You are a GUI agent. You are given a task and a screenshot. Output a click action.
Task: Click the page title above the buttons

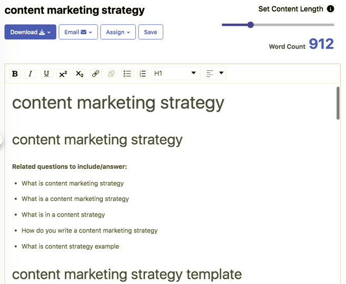(75, 11)
